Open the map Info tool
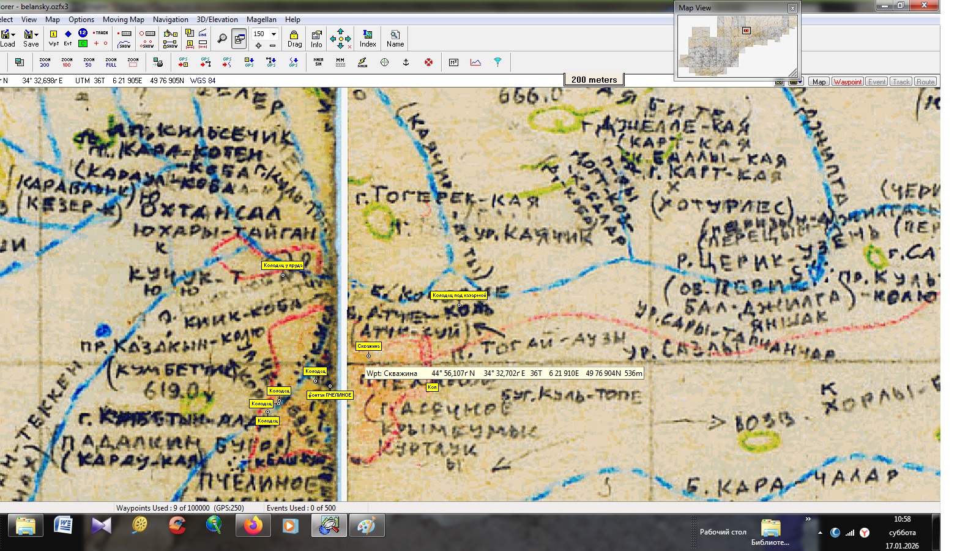The height and width of the screenshot is (551, 979). 316,38
